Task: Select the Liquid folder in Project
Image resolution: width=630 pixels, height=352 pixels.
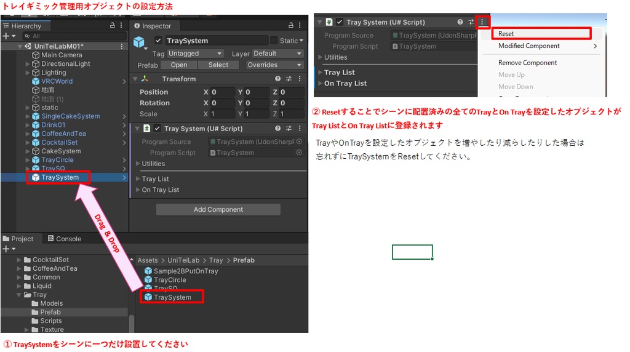Action: pyautogui.click(x=42, y=286)
